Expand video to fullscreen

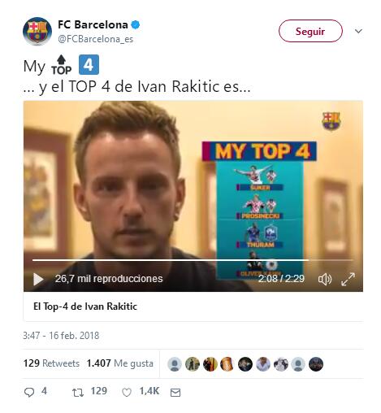tap(348, 279)
